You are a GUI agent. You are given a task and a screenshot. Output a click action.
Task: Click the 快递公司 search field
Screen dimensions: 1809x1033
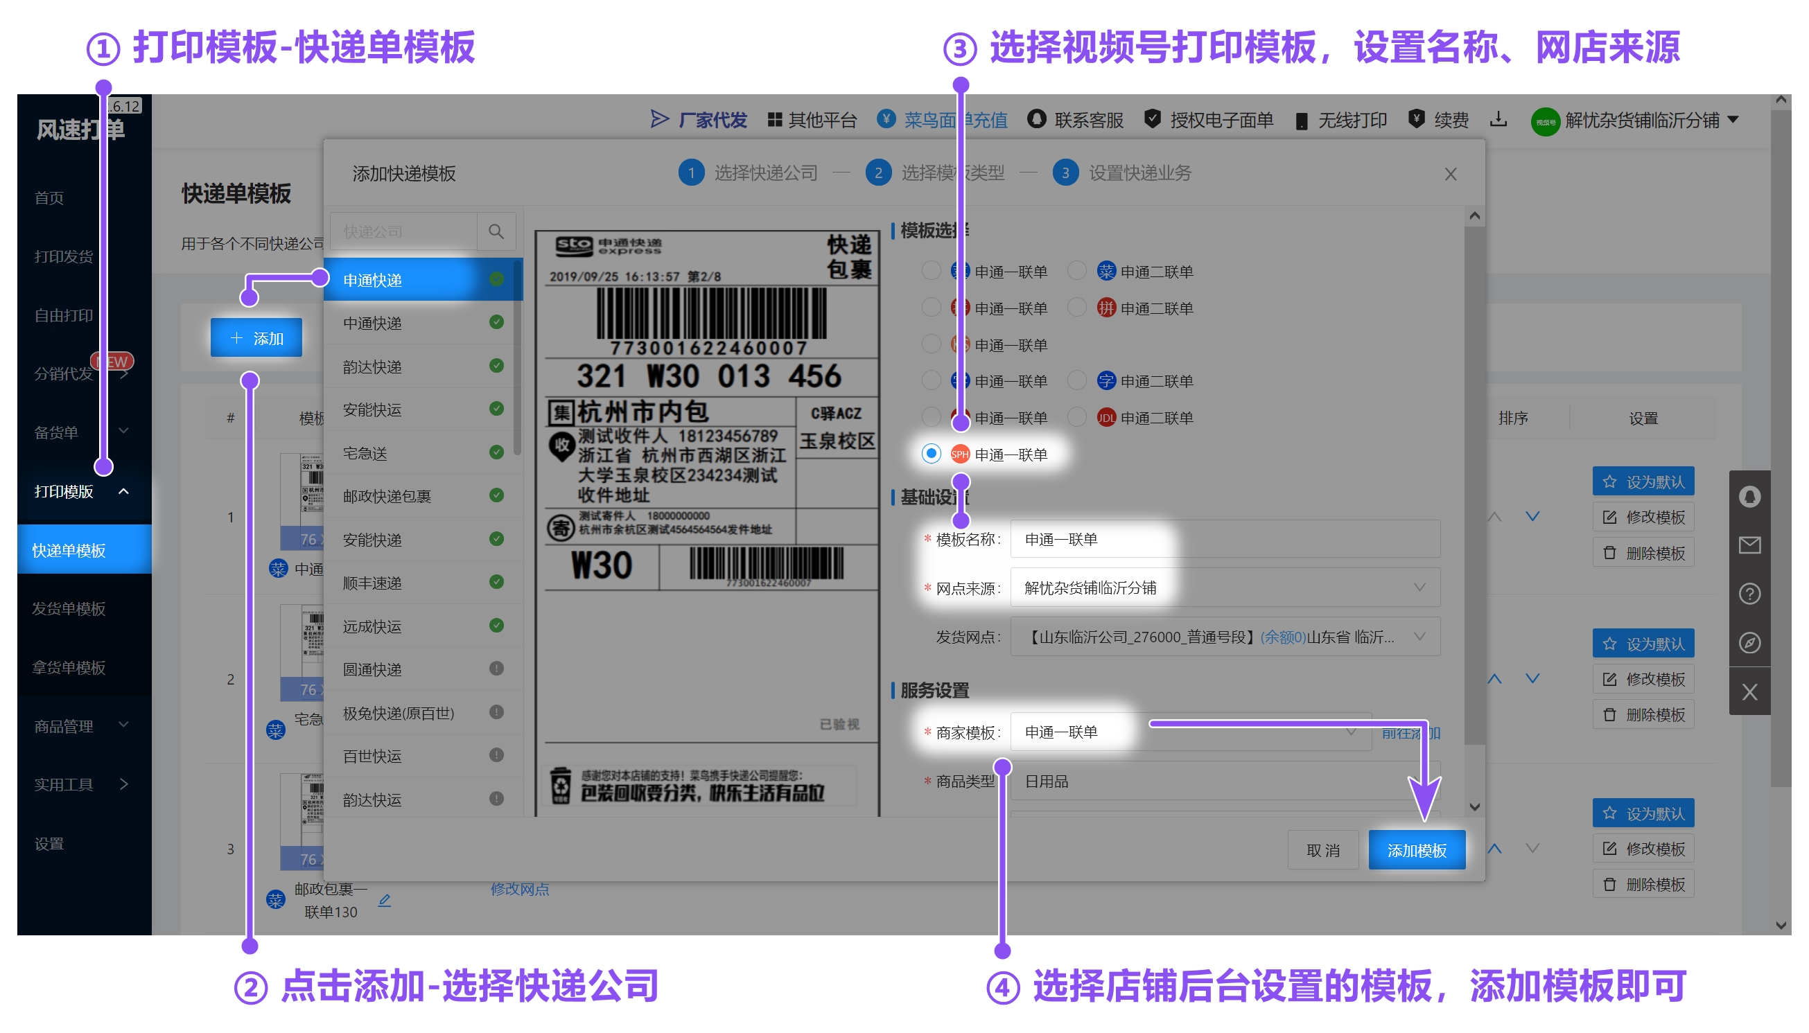tap(404, 231)
